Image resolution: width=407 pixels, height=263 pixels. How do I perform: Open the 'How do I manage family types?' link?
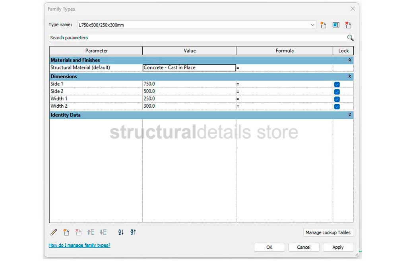[79, 246]
